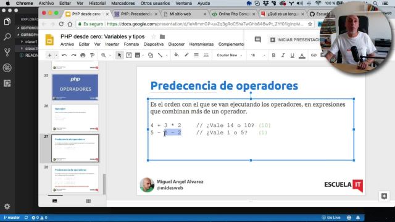The image size is (395, 222).
Task: Select the Shape tool
Action: tap(151, 55)
